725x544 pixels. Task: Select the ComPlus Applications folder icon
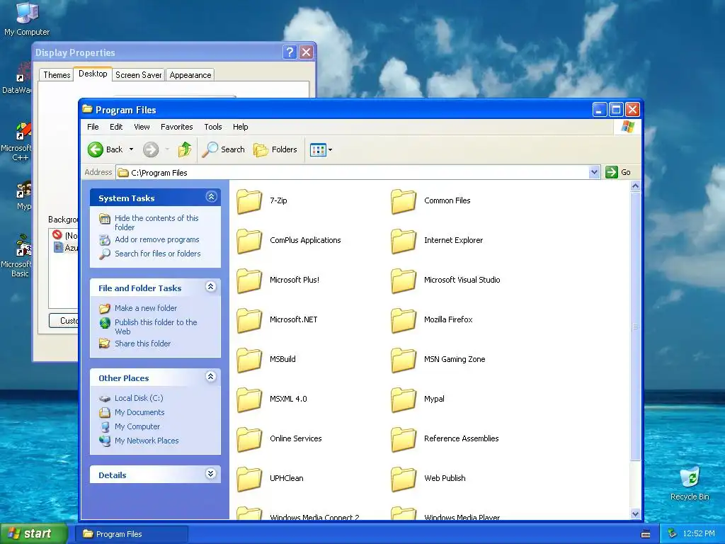[250, 241]
